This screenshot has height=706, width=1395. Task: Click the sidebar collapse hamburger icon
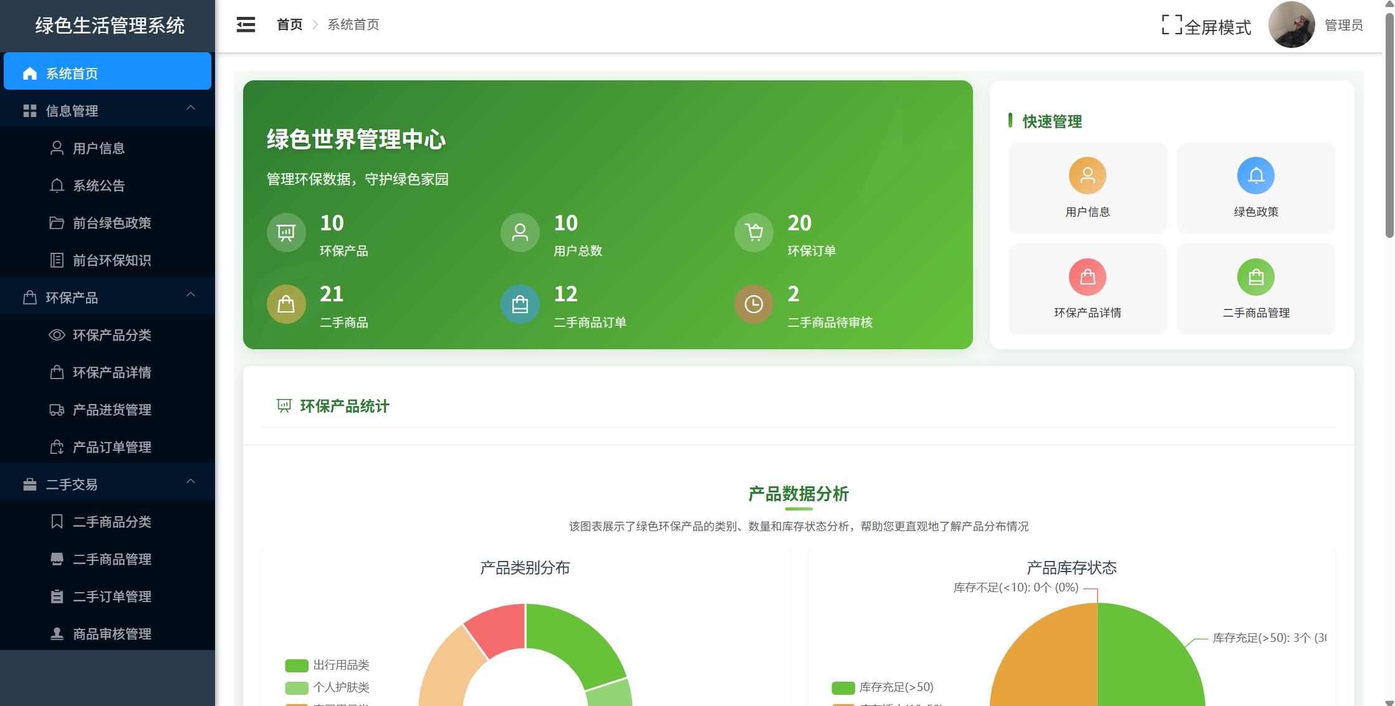tap(246, 25)
